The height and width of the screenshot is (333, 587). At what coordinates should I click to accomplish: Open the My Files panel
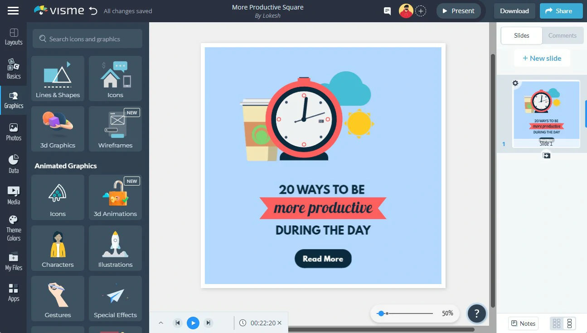[x=14, y=261]
